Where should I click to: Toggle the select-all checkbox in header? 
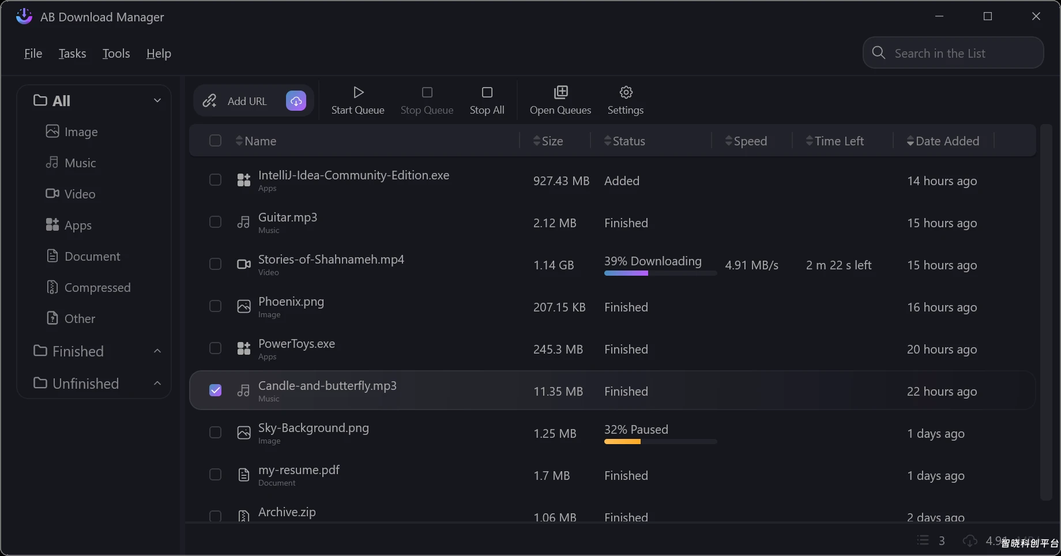(215, 141)
